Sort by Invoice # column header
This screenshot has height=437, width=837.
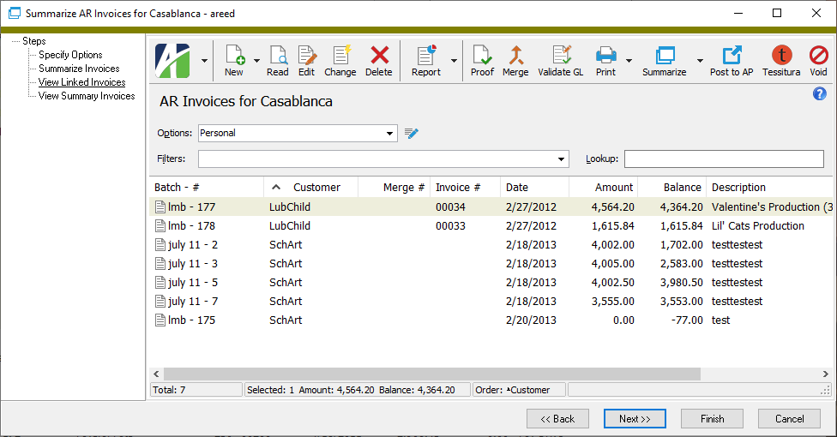pos(465,188)
